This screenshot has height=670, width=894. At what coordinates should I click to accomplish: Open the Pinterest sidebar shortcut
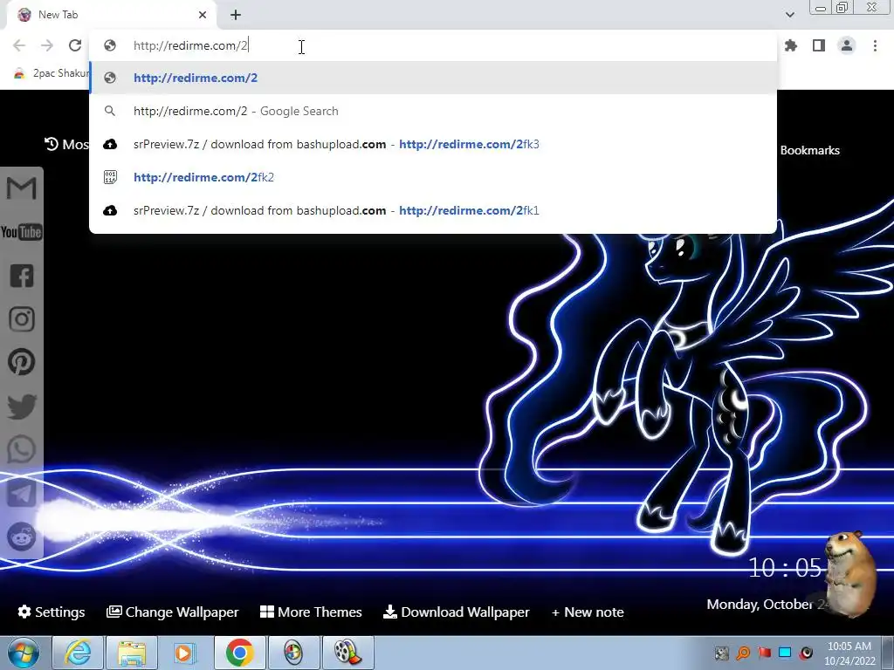coord(22,362)
